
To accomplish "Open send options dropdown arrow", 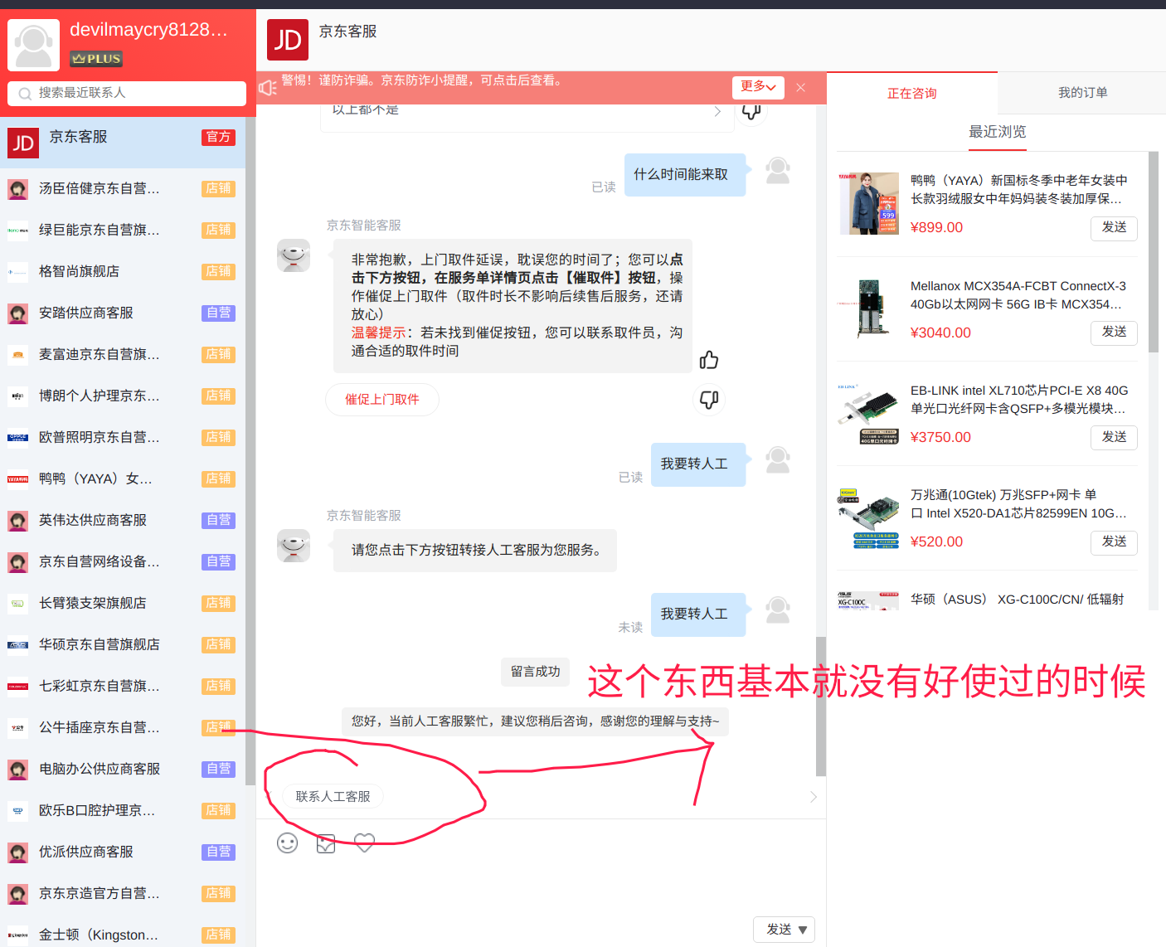I will 803,930.
